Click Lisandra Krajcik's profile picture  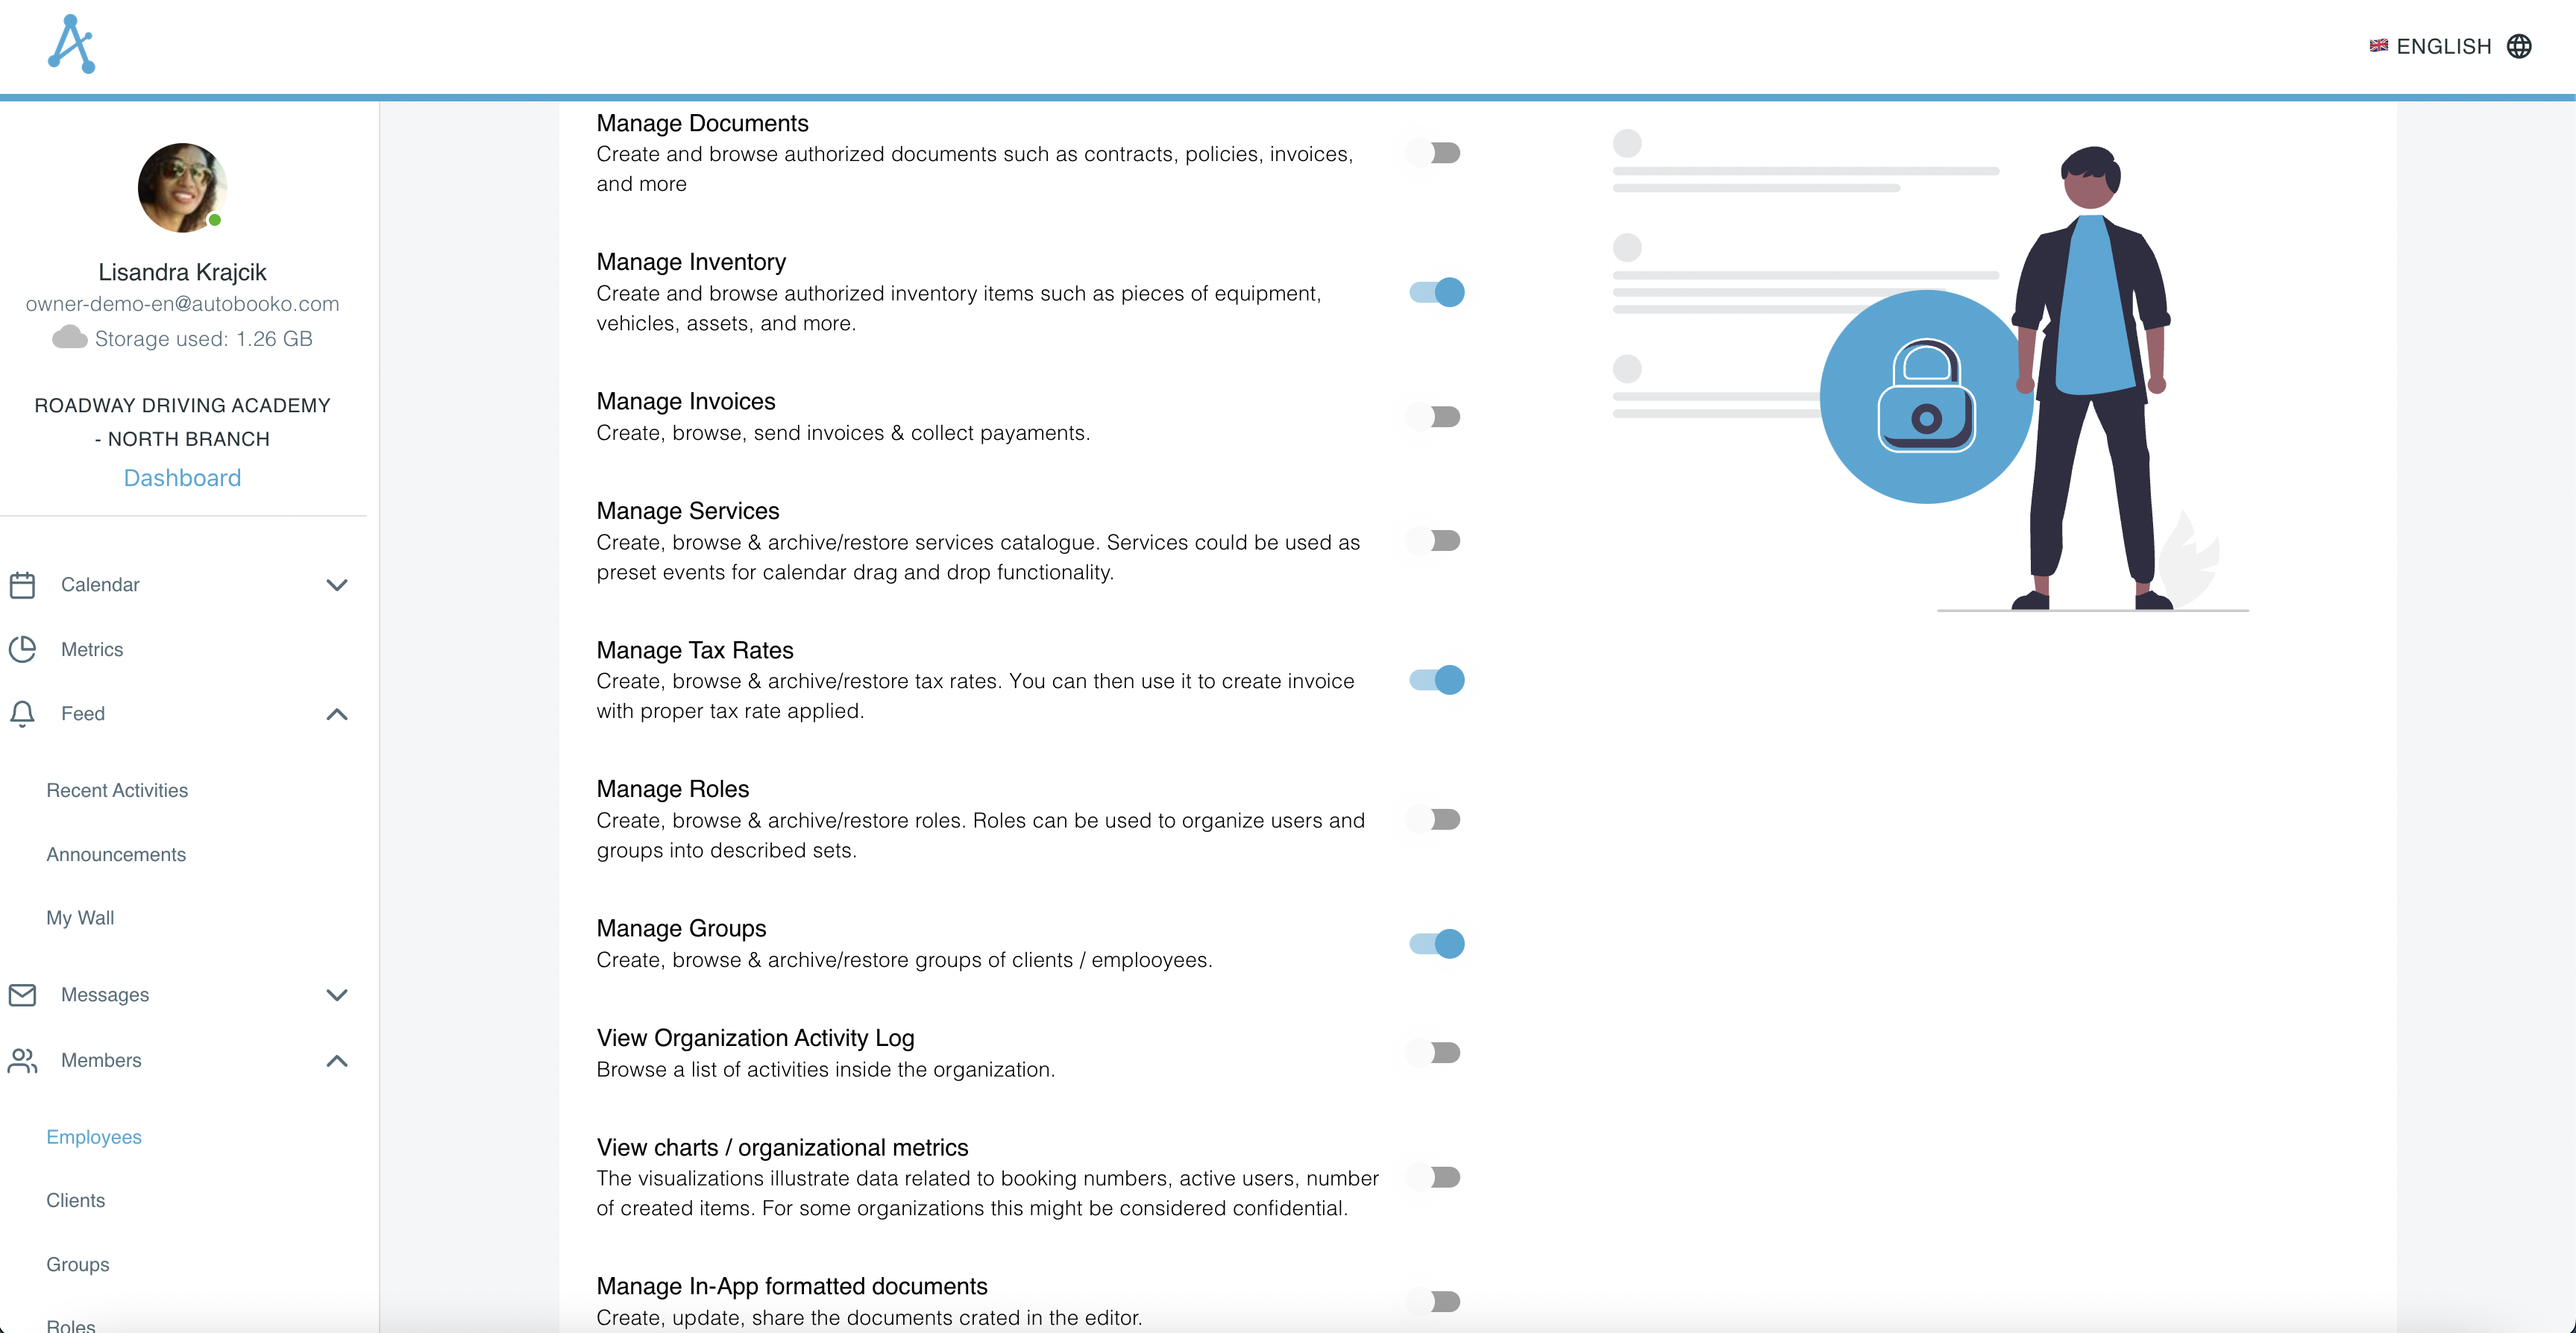[x=181, y=187]
